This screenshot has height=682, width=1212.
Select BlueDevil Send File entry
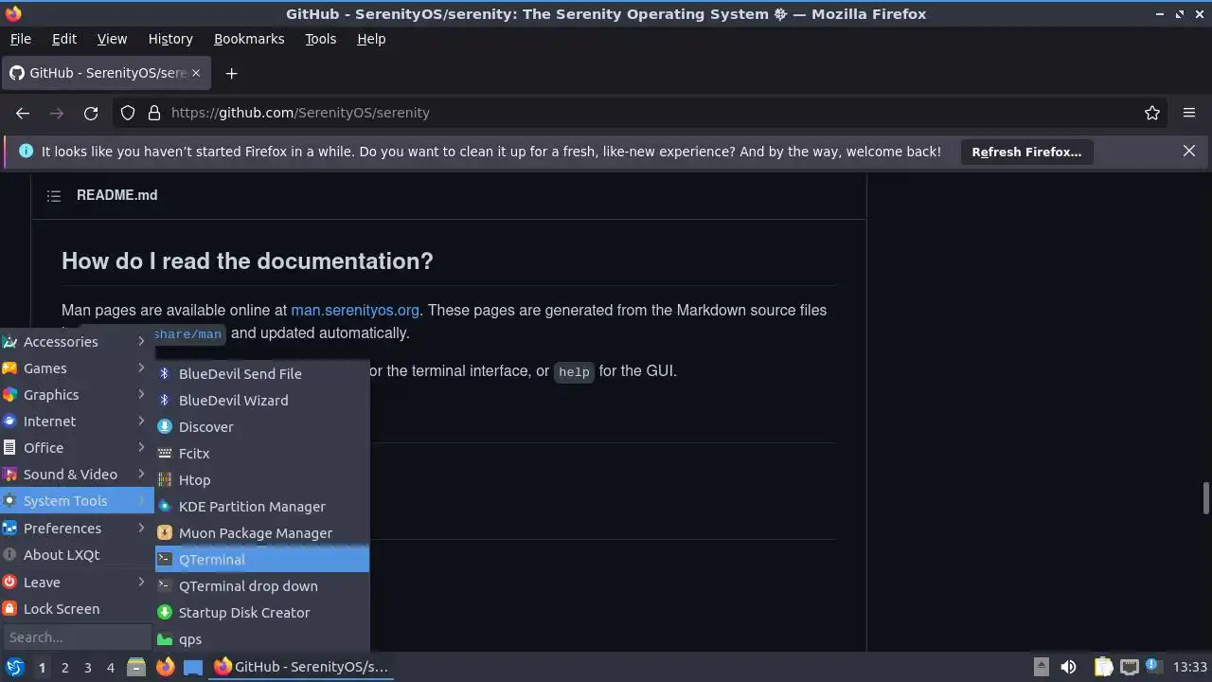[x=262, y=373]
